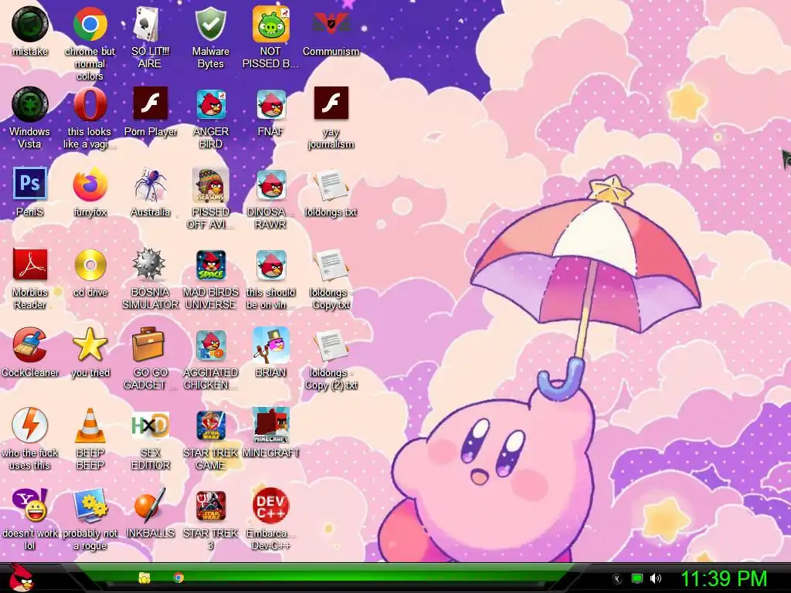
Task: Open the red bird Start button
Action: click(x=21, y=579)
